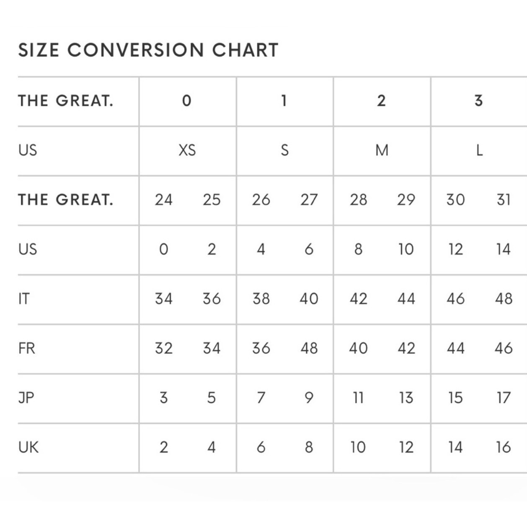Click the S cell in US row
Image resolution: width=527 pixels, height=527 pixels.
[x=284, y=150]
